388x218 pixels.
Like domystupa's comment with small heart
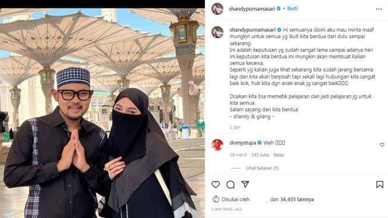tap(382, 145)
